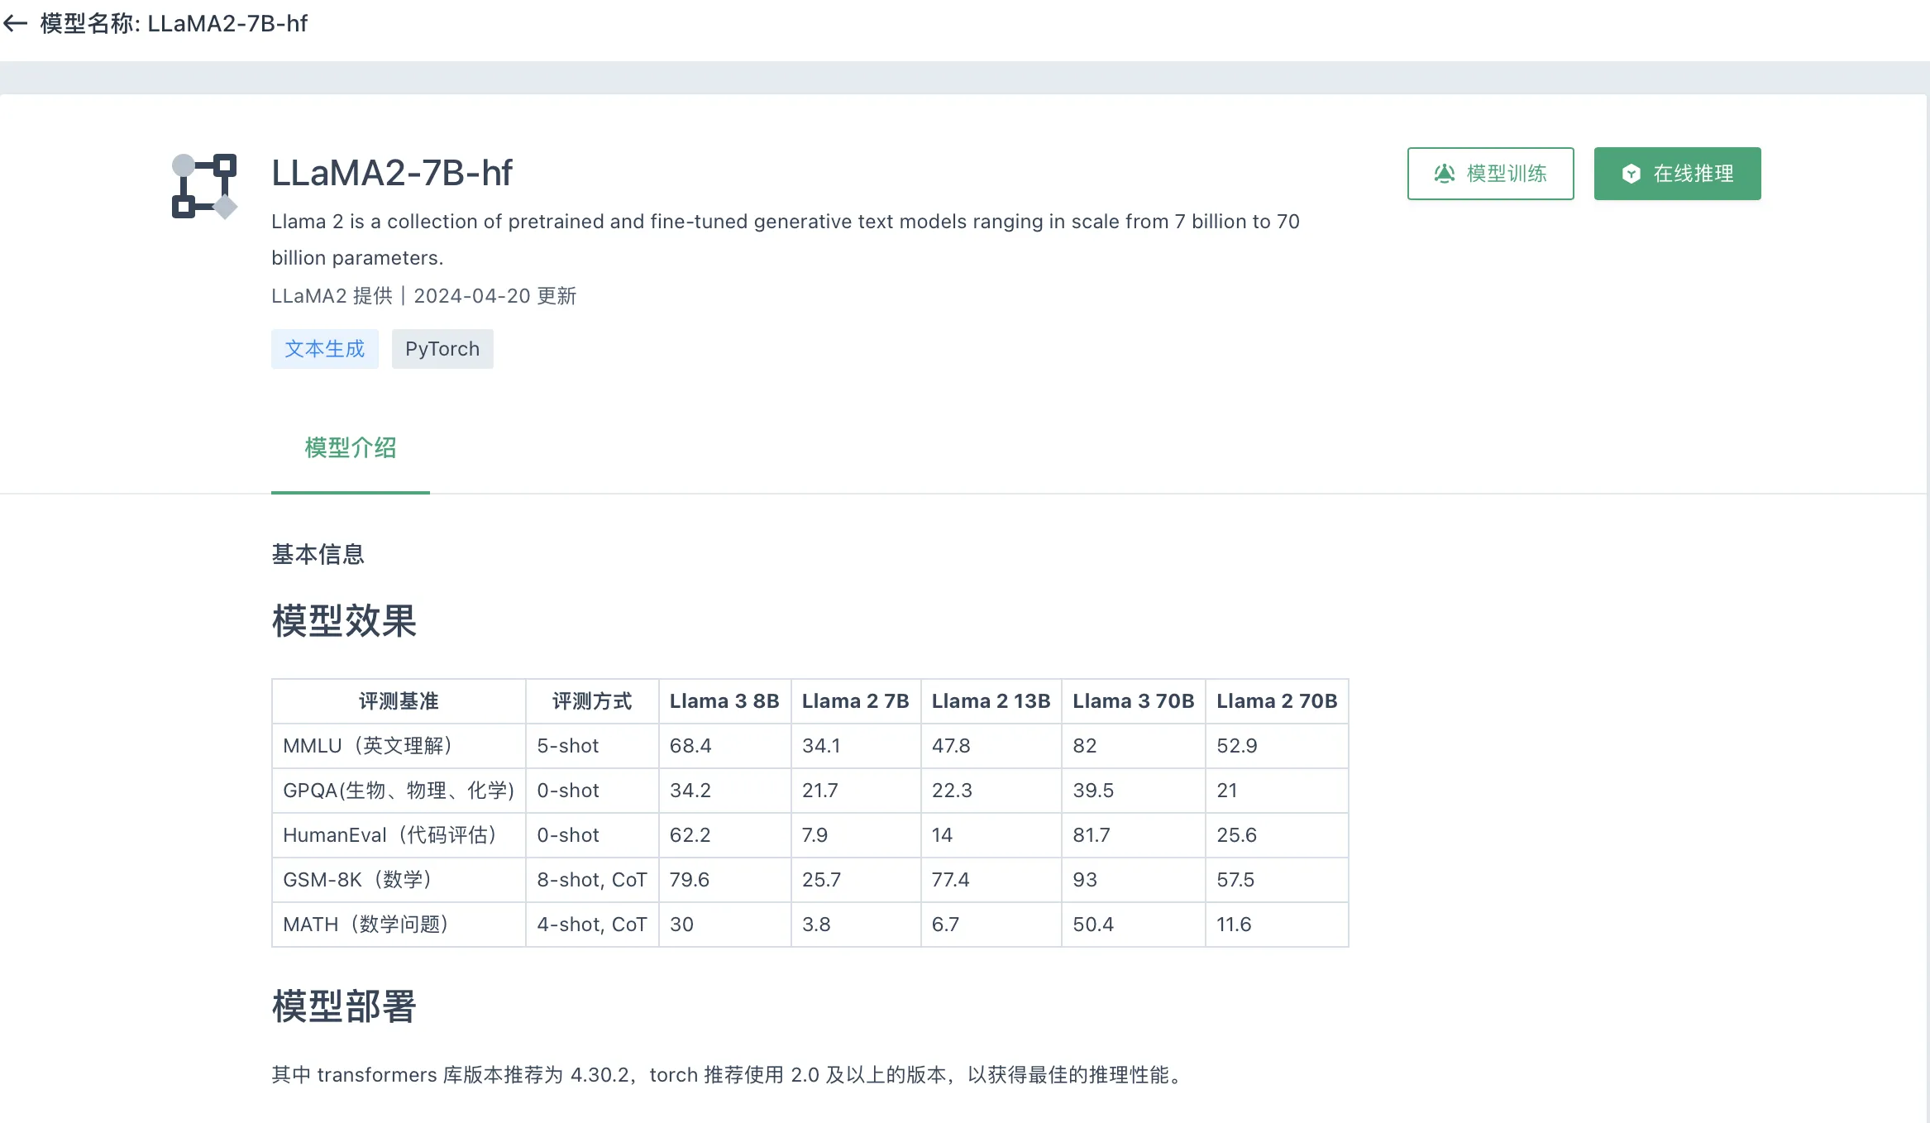Click the 11.6 MATH value
Image resolution: width=1930 pixels, height=1123 pixels.
click(x=1234, y=925)
